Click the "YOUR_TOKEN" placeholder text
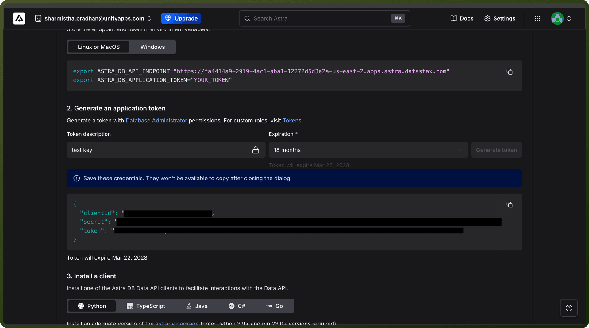 (211, 80)
